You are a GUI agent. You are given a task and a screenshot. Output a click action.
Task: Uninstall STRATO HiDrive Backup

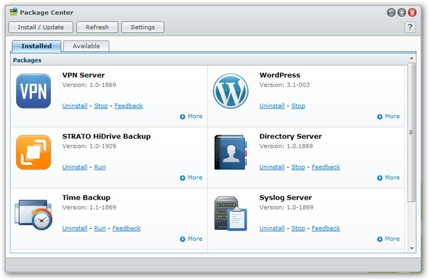pos(75,167)
